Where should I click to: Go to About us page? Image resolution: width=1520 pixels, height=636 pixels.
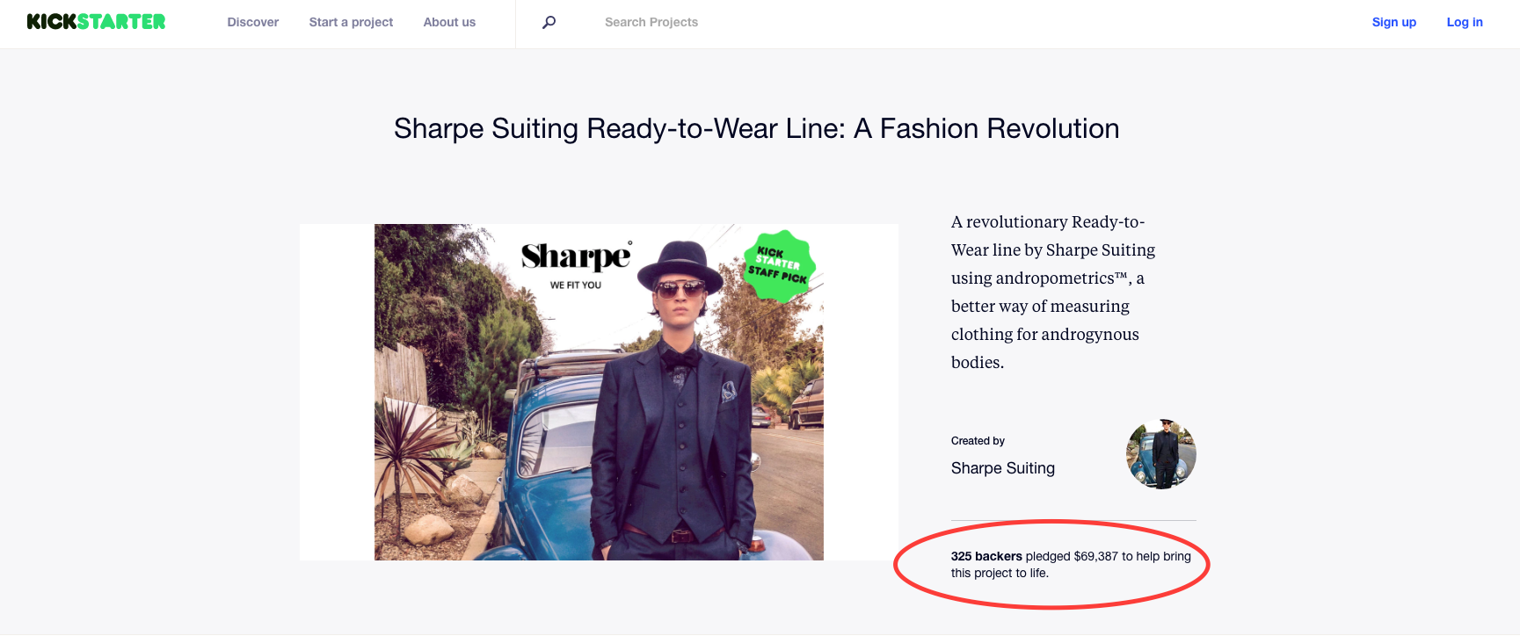449,22
